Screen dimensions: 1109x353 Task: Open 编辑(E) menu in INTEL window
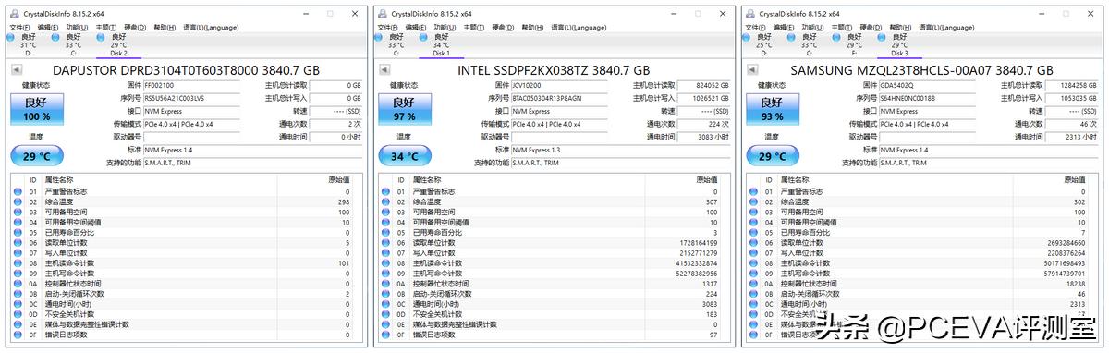click(x=417, y=27)
